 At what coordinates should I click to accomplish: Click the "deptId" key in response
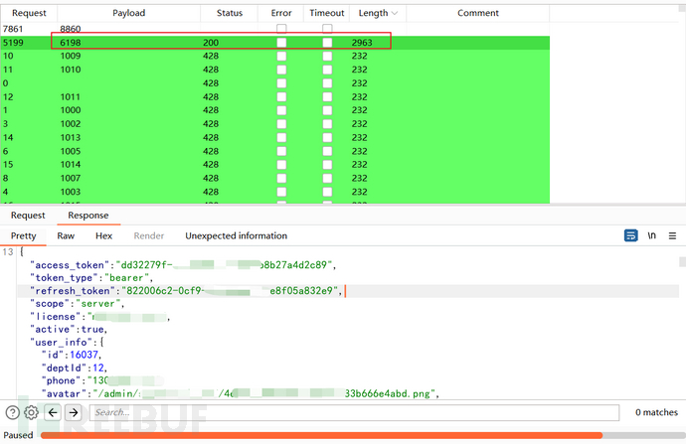[64, 368]
